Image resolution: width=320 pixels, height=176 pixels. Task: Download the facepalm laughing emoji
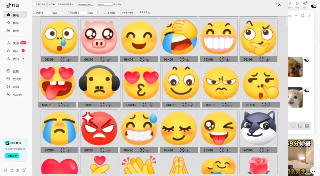[188, 59]
